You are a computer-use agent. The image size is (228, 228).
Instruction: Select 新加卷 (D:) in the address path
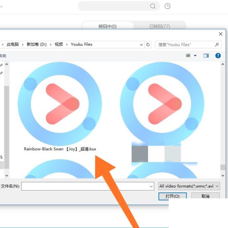pos(37,44)
